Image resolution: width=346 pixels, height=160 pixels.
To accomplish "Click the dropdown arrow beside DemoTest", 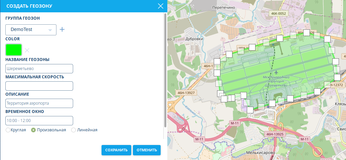I will tap(50, 30).
